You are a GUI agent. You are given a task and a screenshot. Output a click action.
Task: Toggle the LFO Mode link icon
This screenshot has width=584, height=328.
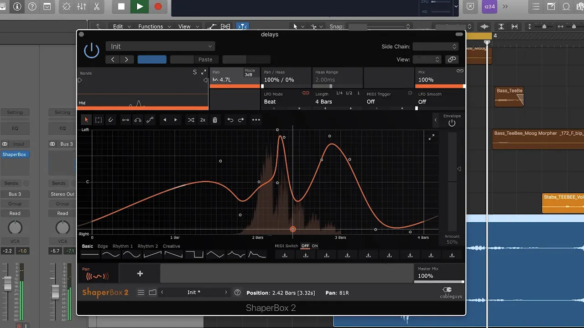coord(306,93)
